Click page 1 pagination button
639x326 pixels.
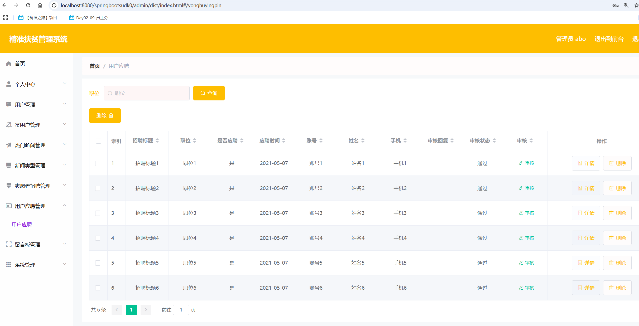click(131, 310)
